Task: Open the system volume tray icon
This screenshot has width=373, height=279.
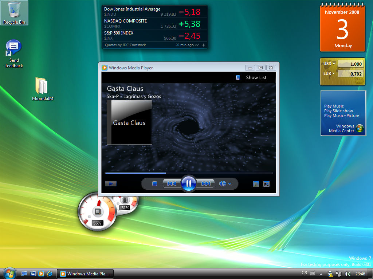Action: pyautogui.click(x=347, y=274)
